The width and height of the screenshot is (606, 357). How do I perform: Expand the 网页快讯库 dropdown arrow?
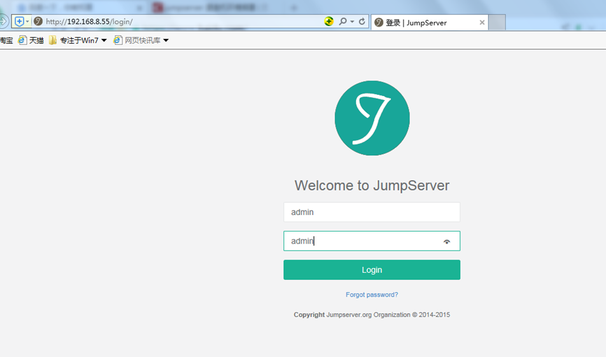click(x=166, y=41)
